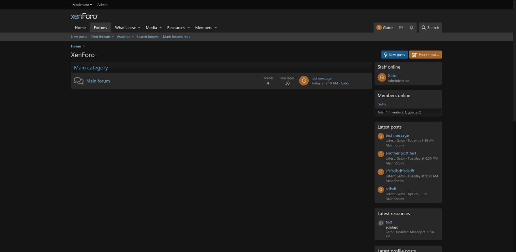Click avatar beside 'sdfsdf' post

tap(381, 190)
